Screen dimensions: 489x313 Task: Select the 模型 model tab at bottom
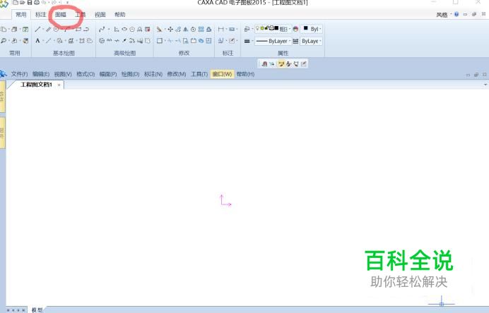(x=37, y=310)
